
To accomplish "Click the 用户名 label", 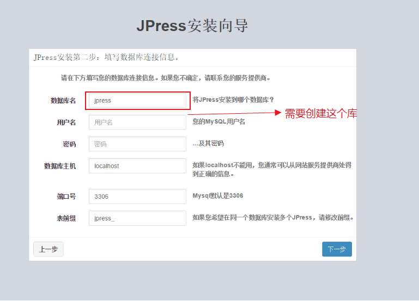I will (66, 122).
